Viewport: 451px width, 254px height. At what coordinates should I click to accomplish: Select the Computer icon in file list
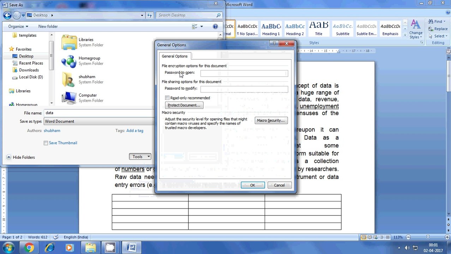pos(69,98)
